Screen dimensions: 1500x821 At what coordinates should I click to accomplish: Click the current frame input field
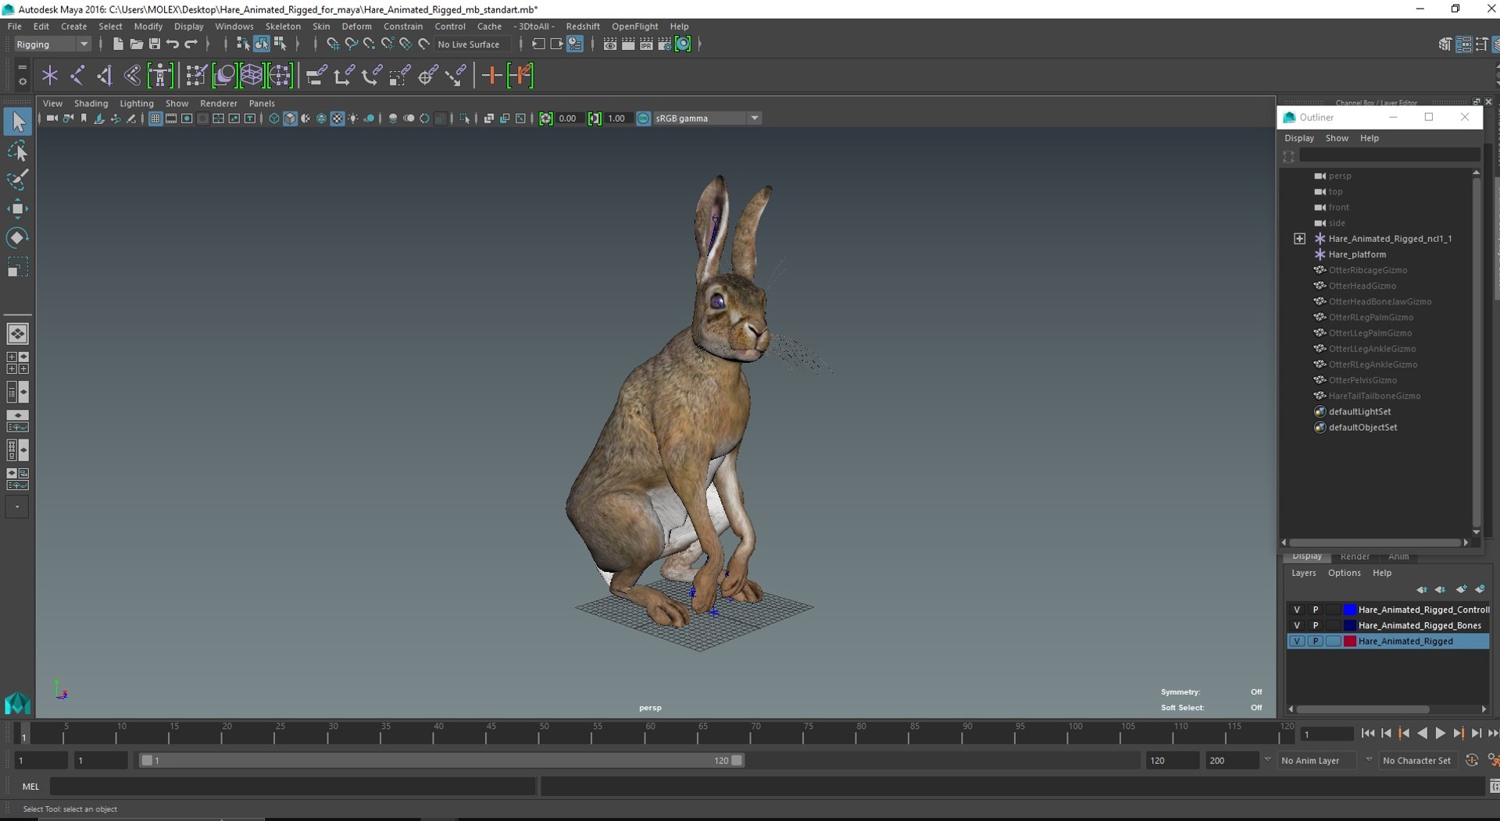(1327, 734)
